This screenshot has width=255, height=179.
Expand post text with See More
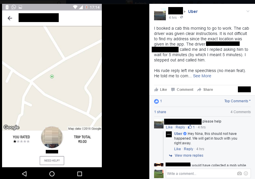[202, 76]
